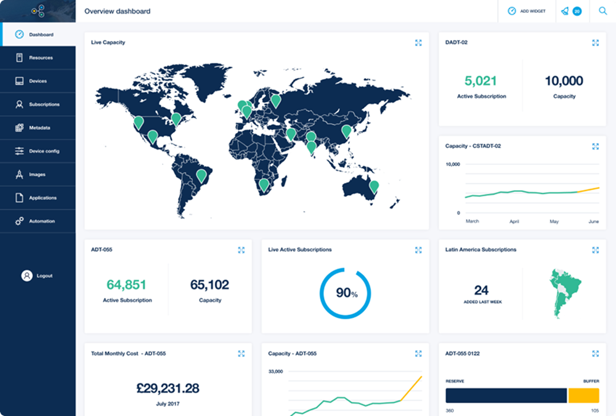Expand the Live Capacity map widget
The image size is (616, 416).
[x=418, y=42]
